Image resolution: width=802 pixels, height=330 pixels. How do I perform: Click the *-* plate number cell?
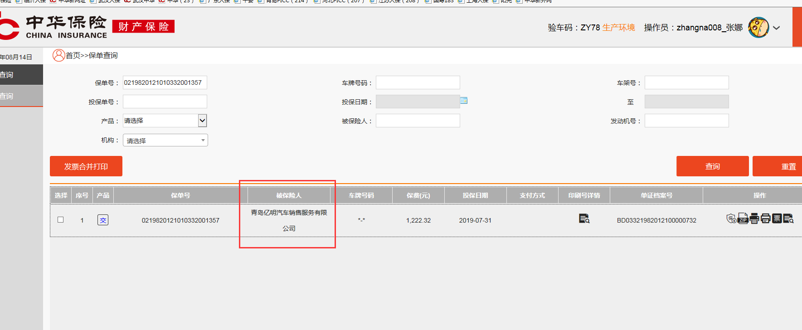[361, 220]
